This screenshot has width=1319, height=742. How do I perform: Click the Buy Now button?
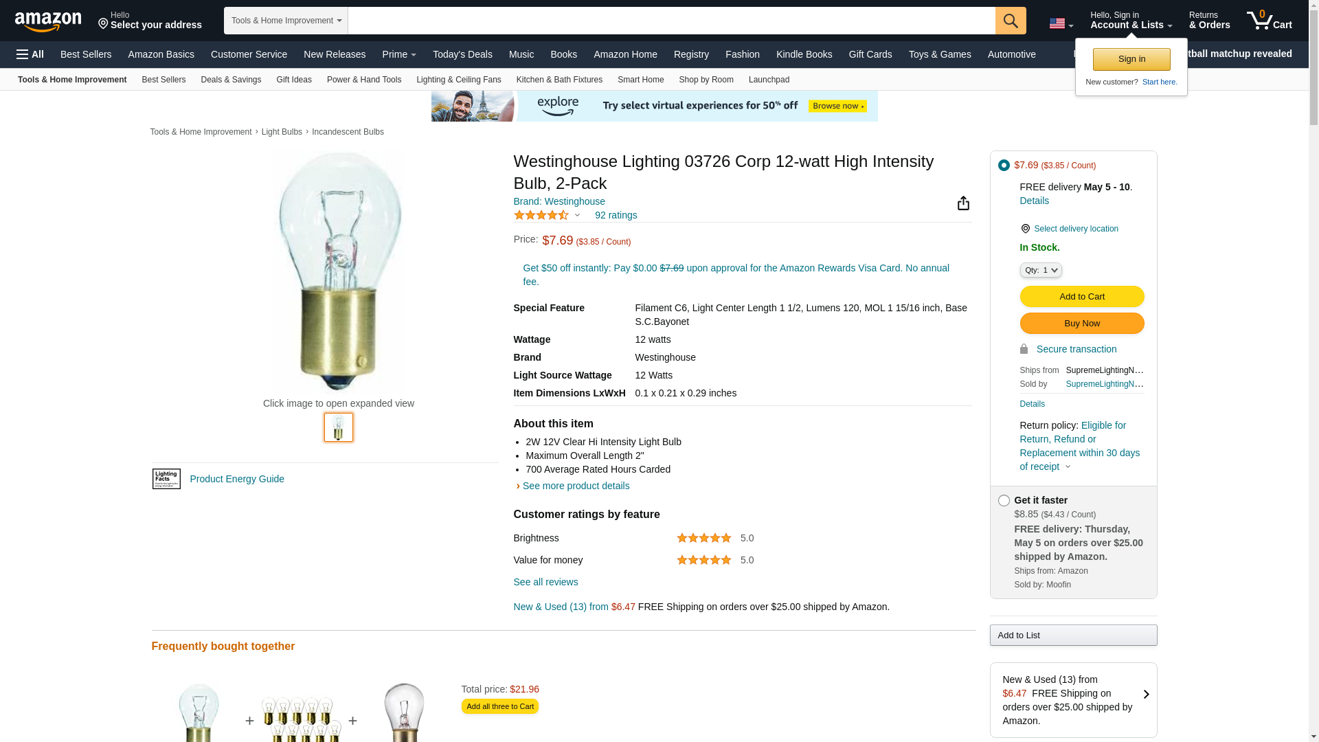(x=1082, y=324)
